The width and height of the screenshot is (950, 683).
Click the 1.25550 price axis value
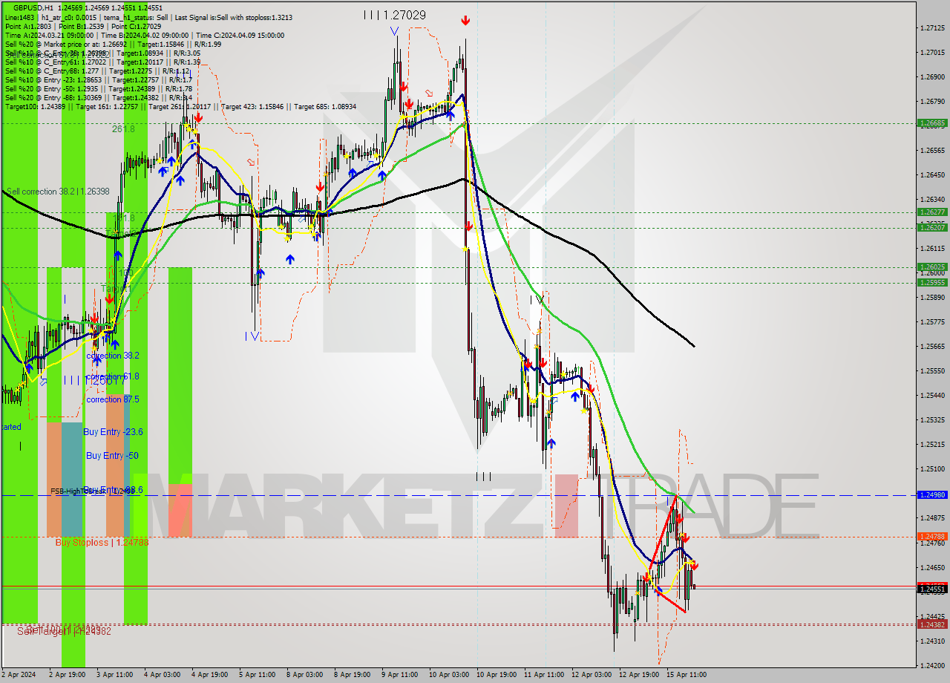tap(931, 371)
